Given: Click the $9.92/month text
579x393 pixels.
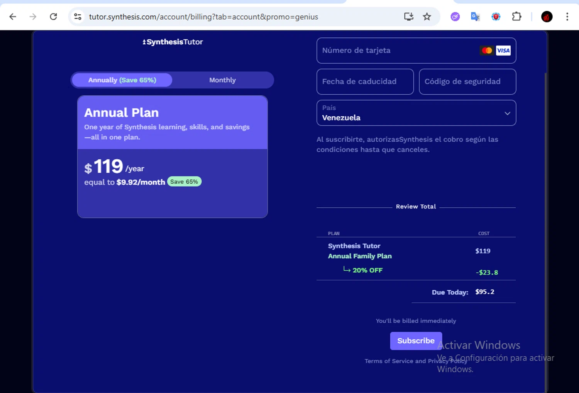Looking at the screenshot, I should coord(141,182).
